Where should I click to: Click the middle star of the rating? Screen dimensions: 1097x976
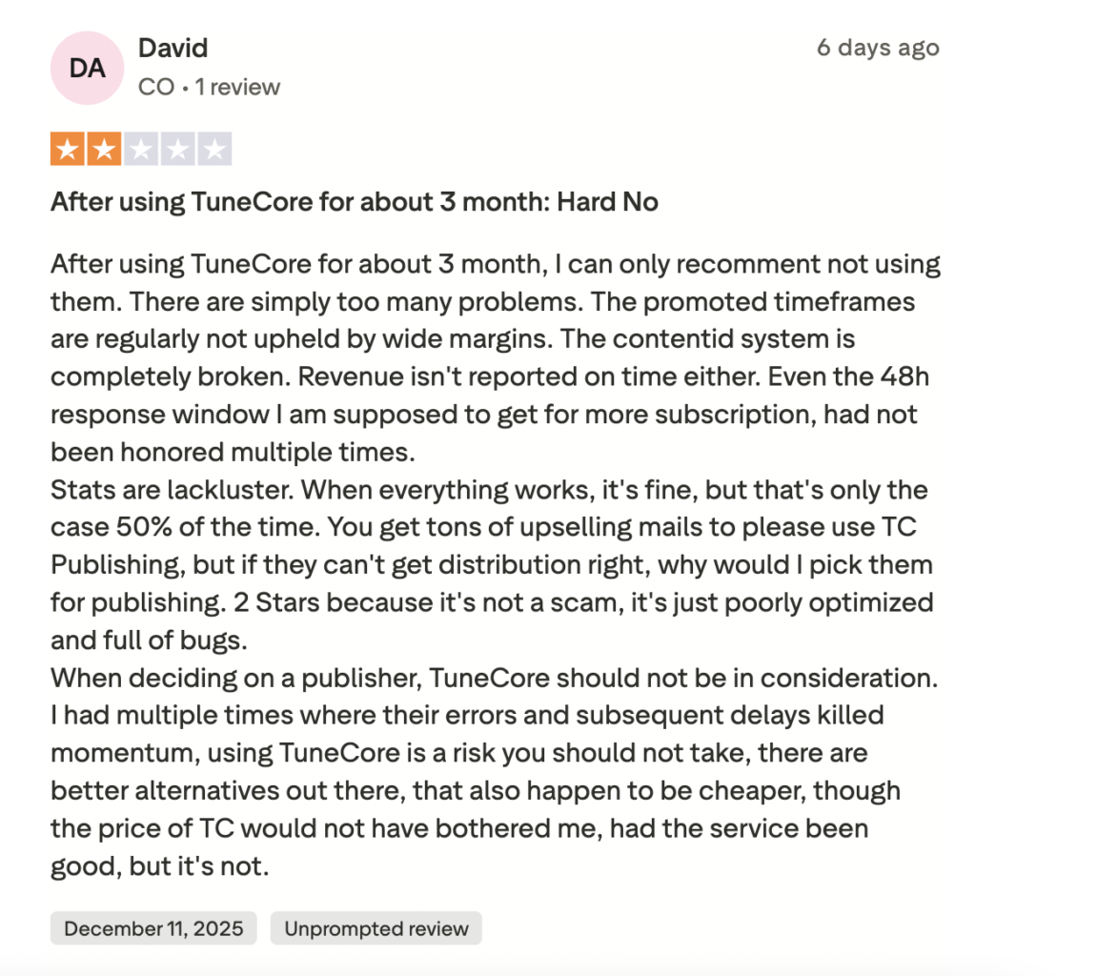click(x=140, y=148)
